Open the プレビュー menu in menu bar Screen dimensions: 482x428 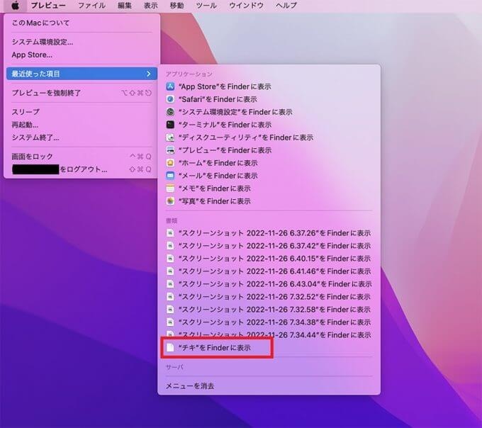coord(48,6)
